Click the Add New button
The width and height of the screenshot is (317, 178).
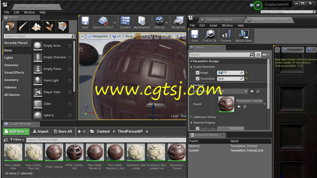pos(16,132)
